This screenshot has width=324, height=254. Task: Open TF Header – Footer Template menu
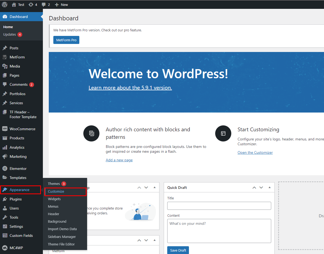(21, 114)
